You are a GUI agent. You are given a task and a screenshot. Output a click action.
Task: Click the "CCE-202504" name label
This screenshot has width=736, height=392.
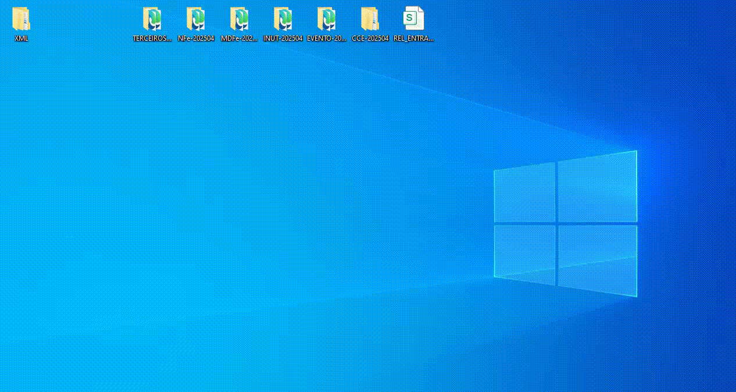click(370, 38)
